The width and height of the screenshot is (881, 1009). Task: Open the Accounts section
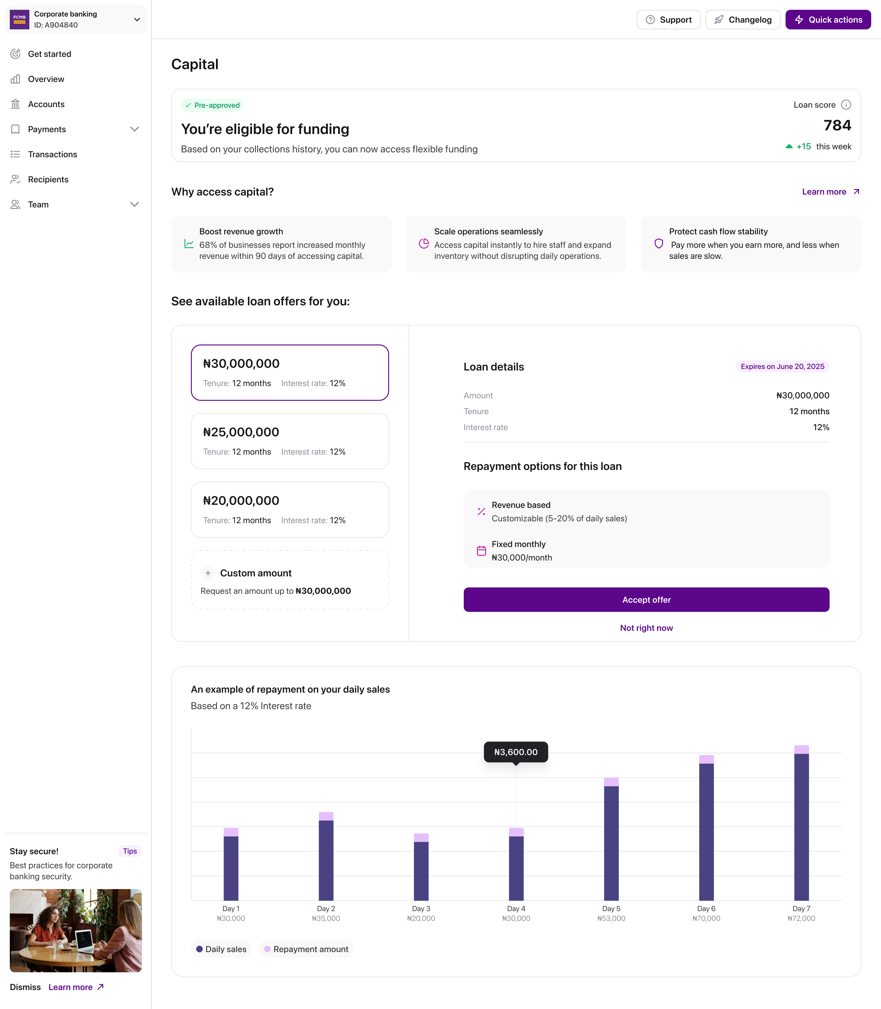tap(76, 104)
